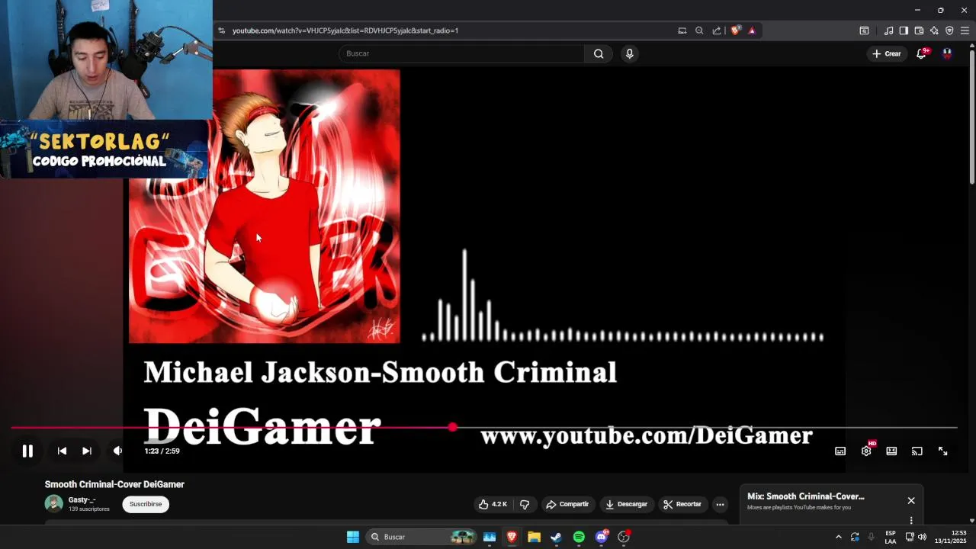Expand system tray hidden icons chevron
This screenshot has height=549, width=976.
pos(839,537)
